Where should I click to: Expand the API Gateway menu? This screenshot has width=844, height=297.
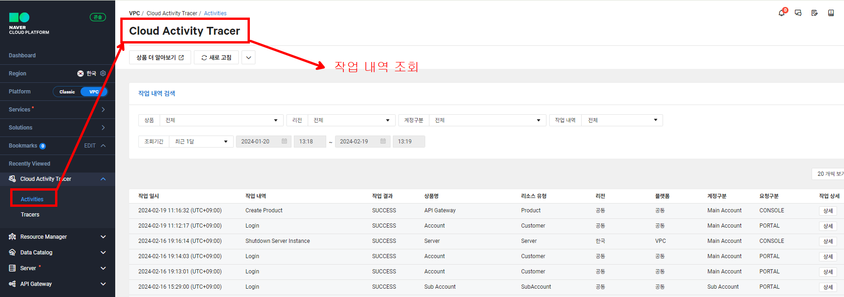(x=103, y=284)
